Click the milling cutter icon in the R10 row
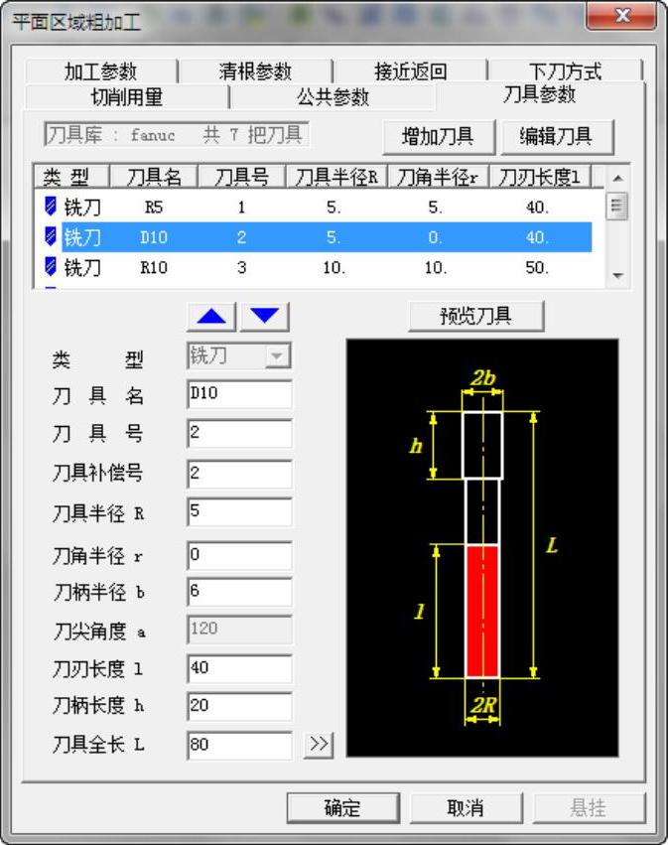The image size is (668, 845). point(50,267)
